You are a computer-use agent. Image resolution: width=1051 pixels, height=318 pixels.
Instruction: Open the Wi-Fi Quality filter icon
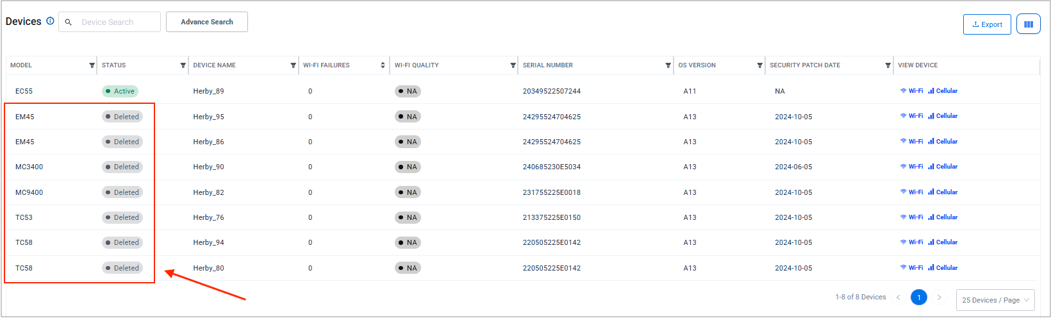click(513, 65)
